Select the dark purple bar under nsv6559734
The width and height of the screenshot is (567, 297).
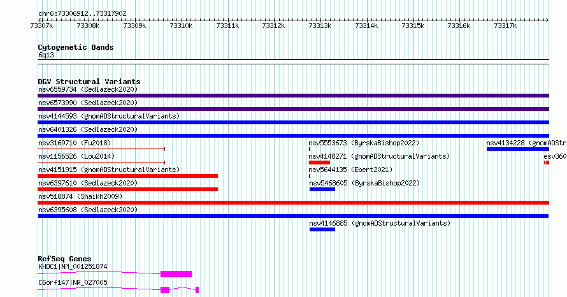pyautogui.click(x=293, y=96)
